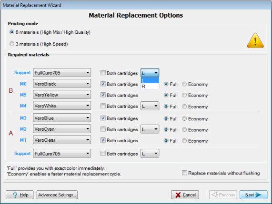This screenshot has width=272, height=204.
Task: Click the greyed Previous arrow icon
Action: (x=214, y=194)
